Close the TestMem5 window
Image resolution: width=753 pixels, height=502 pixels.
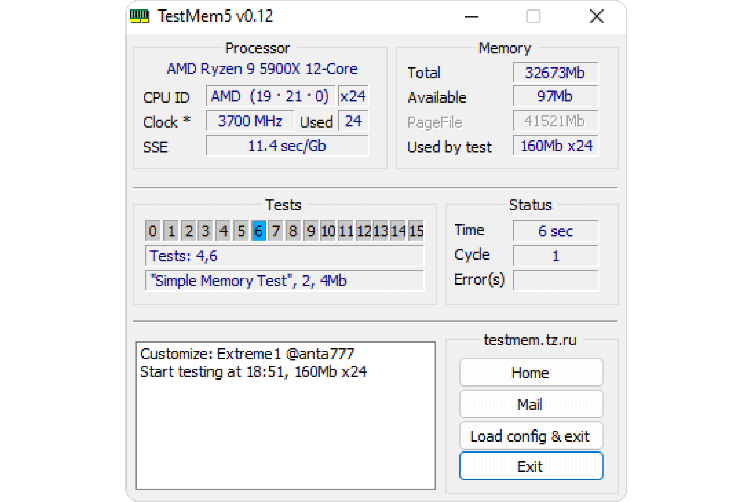point(596,17)
